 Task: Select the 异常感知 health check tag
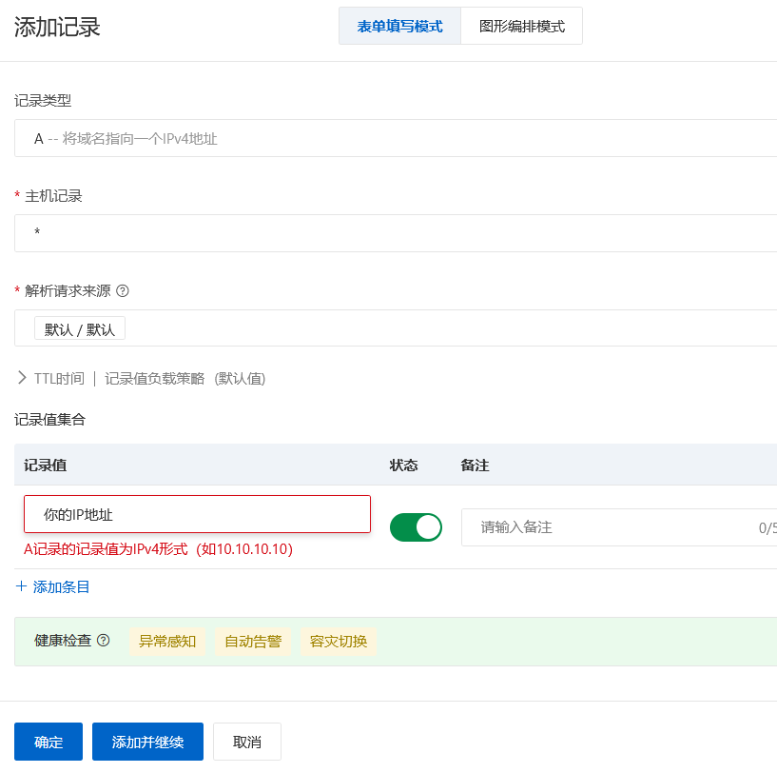click(166, 641)
